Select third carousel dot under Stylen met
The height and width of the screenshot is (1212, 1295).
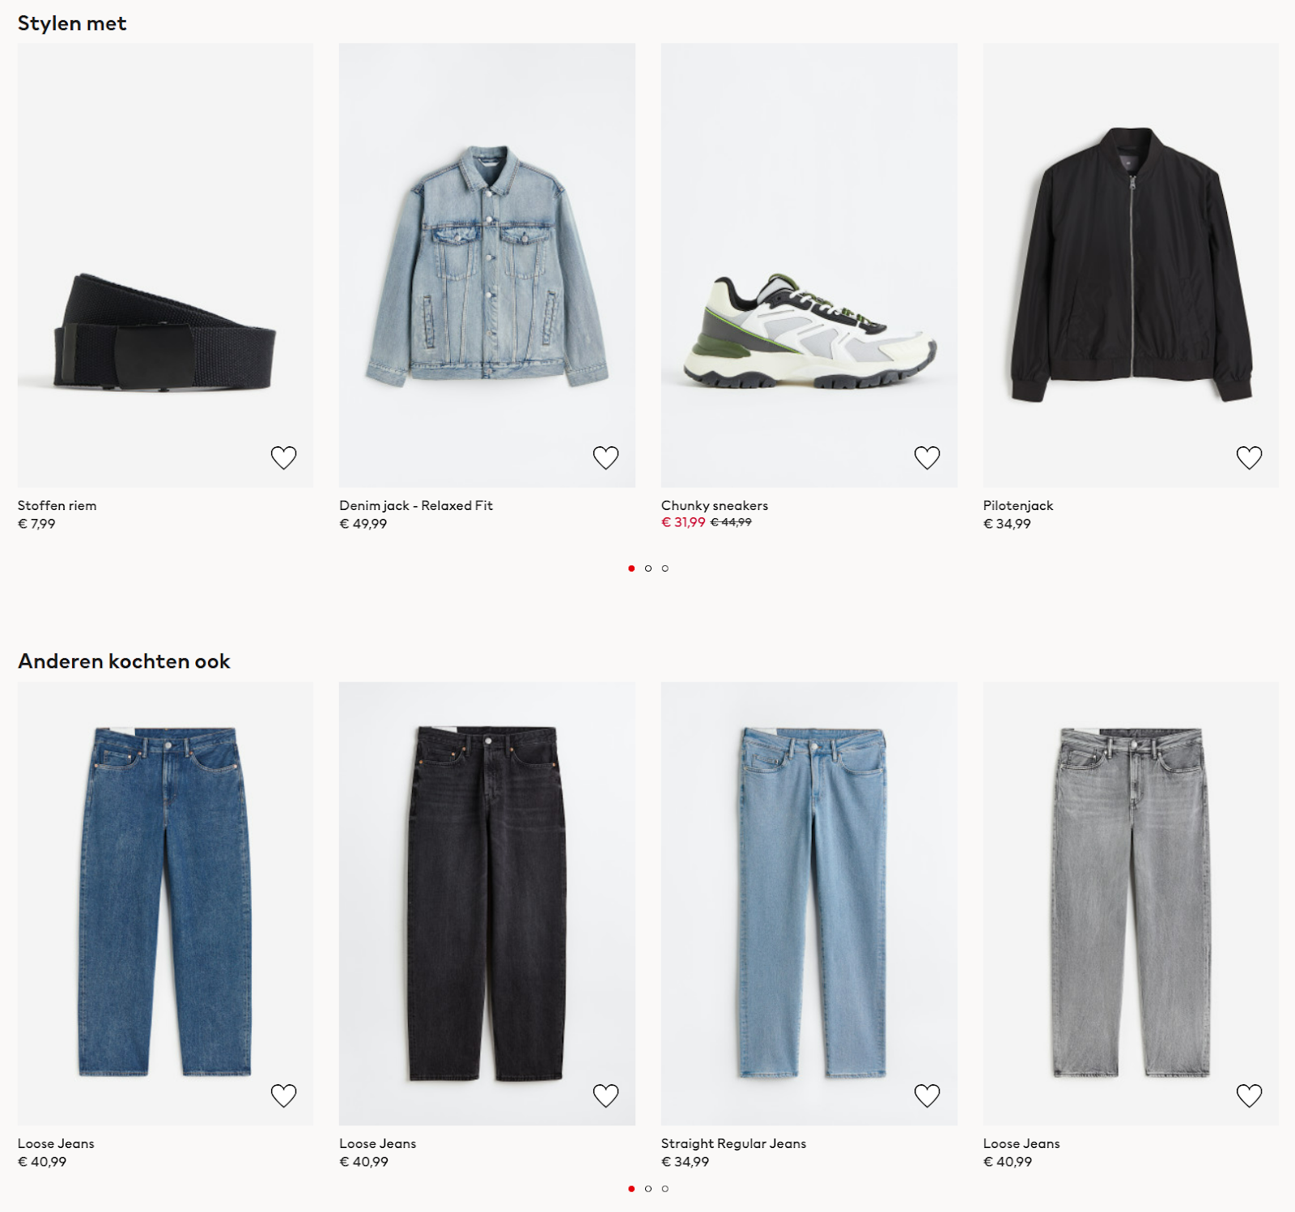coord(665,568)
